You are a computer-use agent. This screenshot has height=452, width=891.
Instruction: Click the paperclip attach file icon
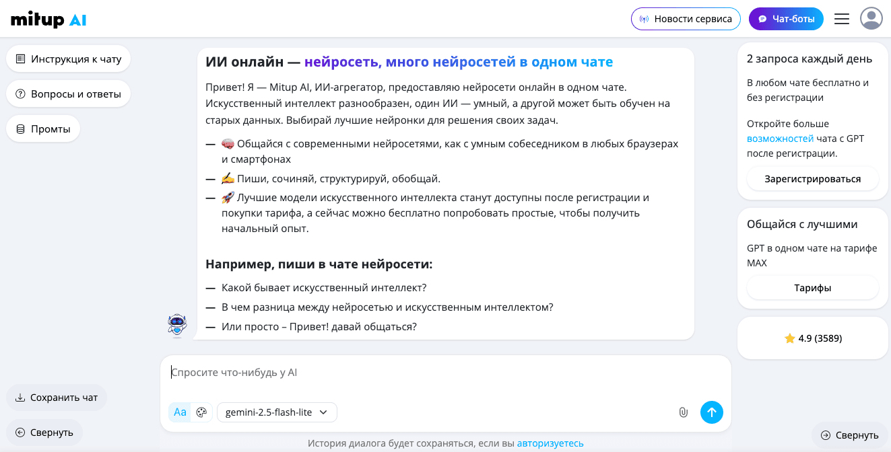[684, 412]
